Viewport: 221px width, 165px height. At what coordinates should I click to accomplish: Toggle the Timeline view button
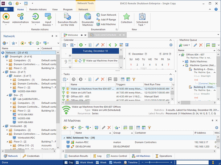[131, 162]
